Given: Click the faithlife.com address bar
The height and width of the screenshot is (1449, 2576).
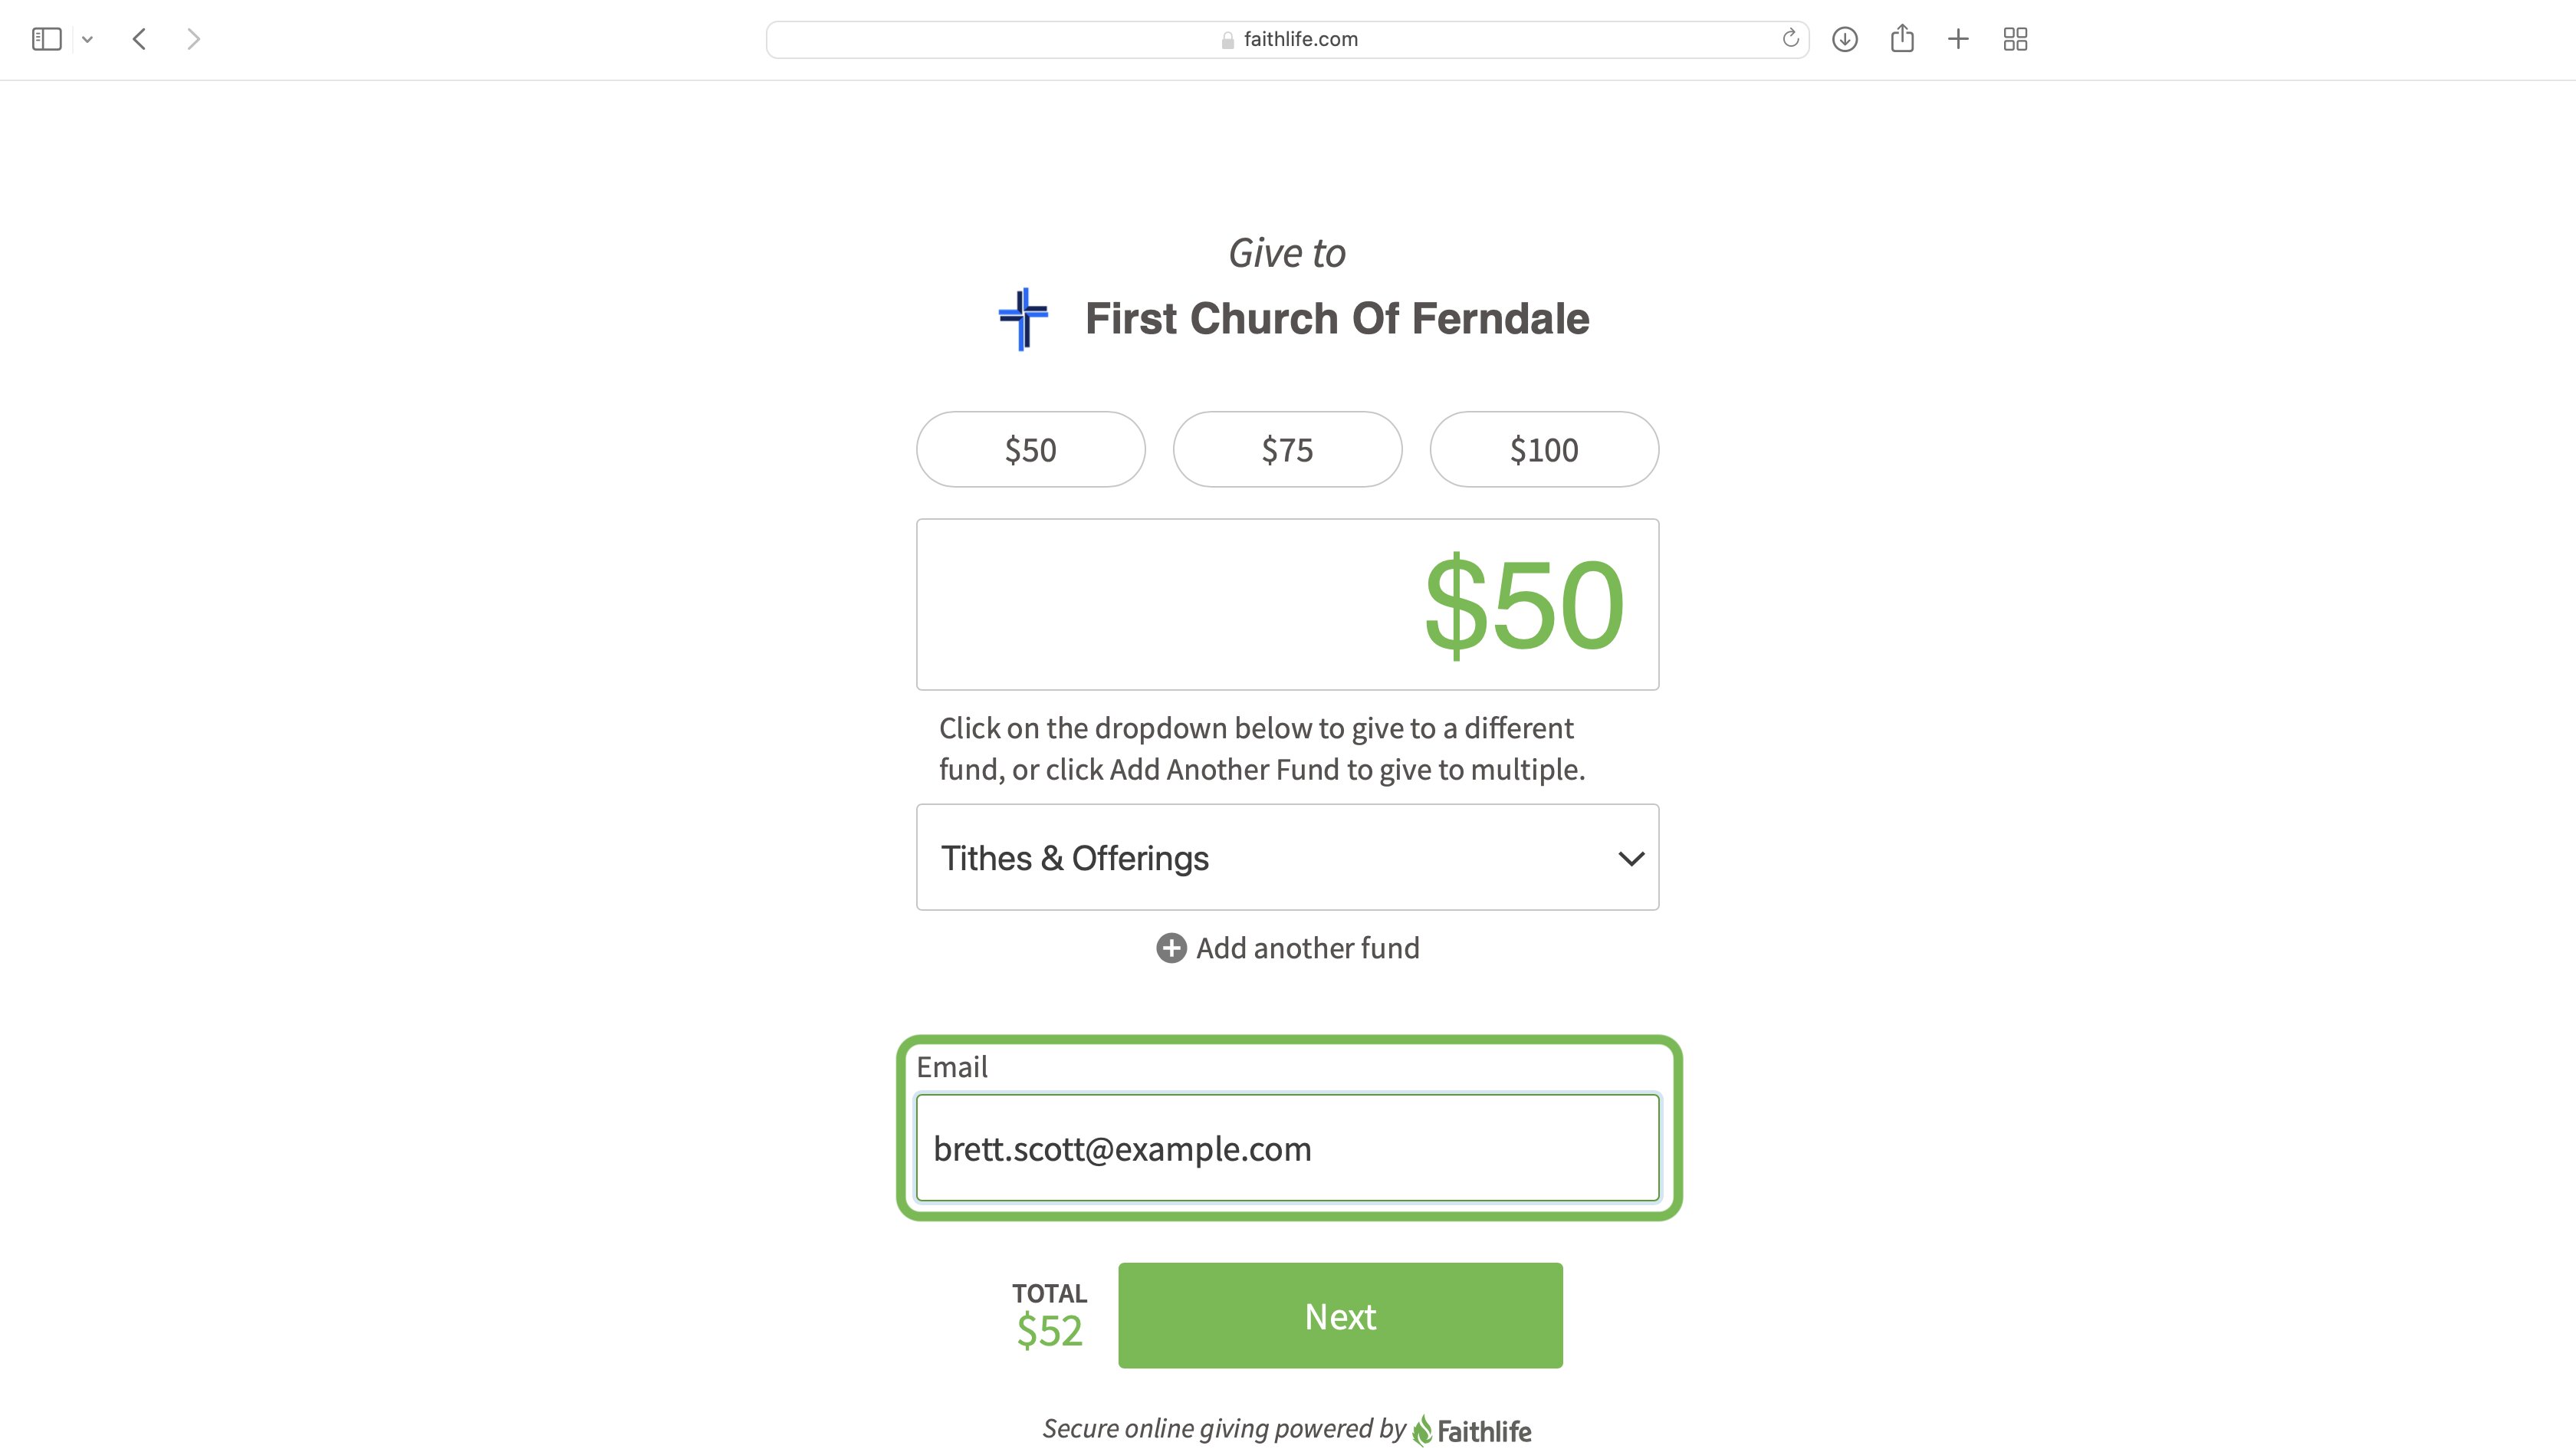Looking at the screenshot, I should click(1287, 39).
